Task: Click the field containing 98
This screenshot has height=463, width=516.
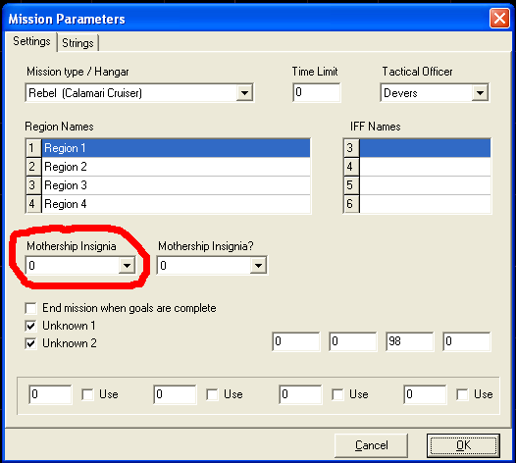Action: 410,341
